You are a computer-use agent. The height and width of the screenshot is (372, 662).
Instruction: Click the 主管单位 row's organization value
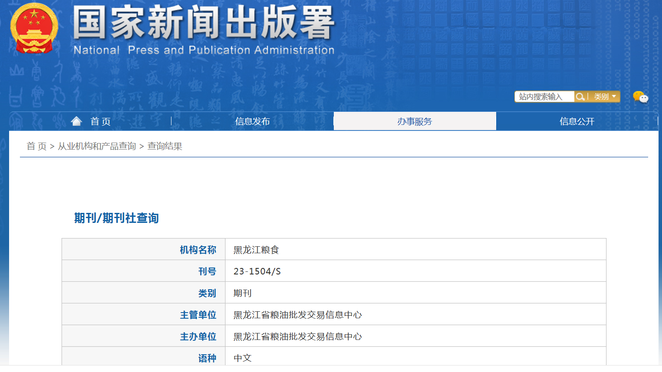pyautogui.click(x=297, y=315)
